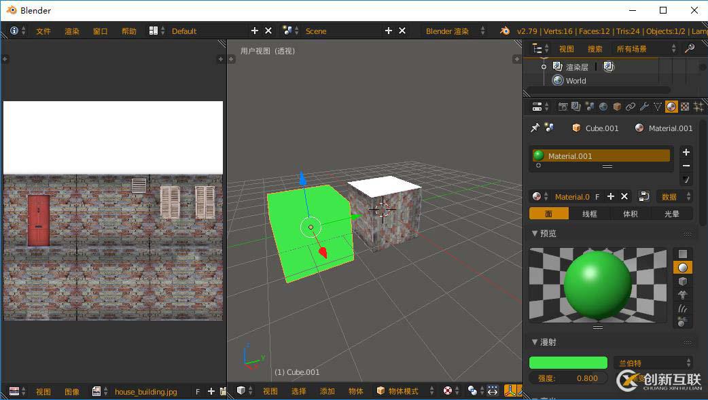Select the 面 material type
The image size is (708, 400).
548,213
